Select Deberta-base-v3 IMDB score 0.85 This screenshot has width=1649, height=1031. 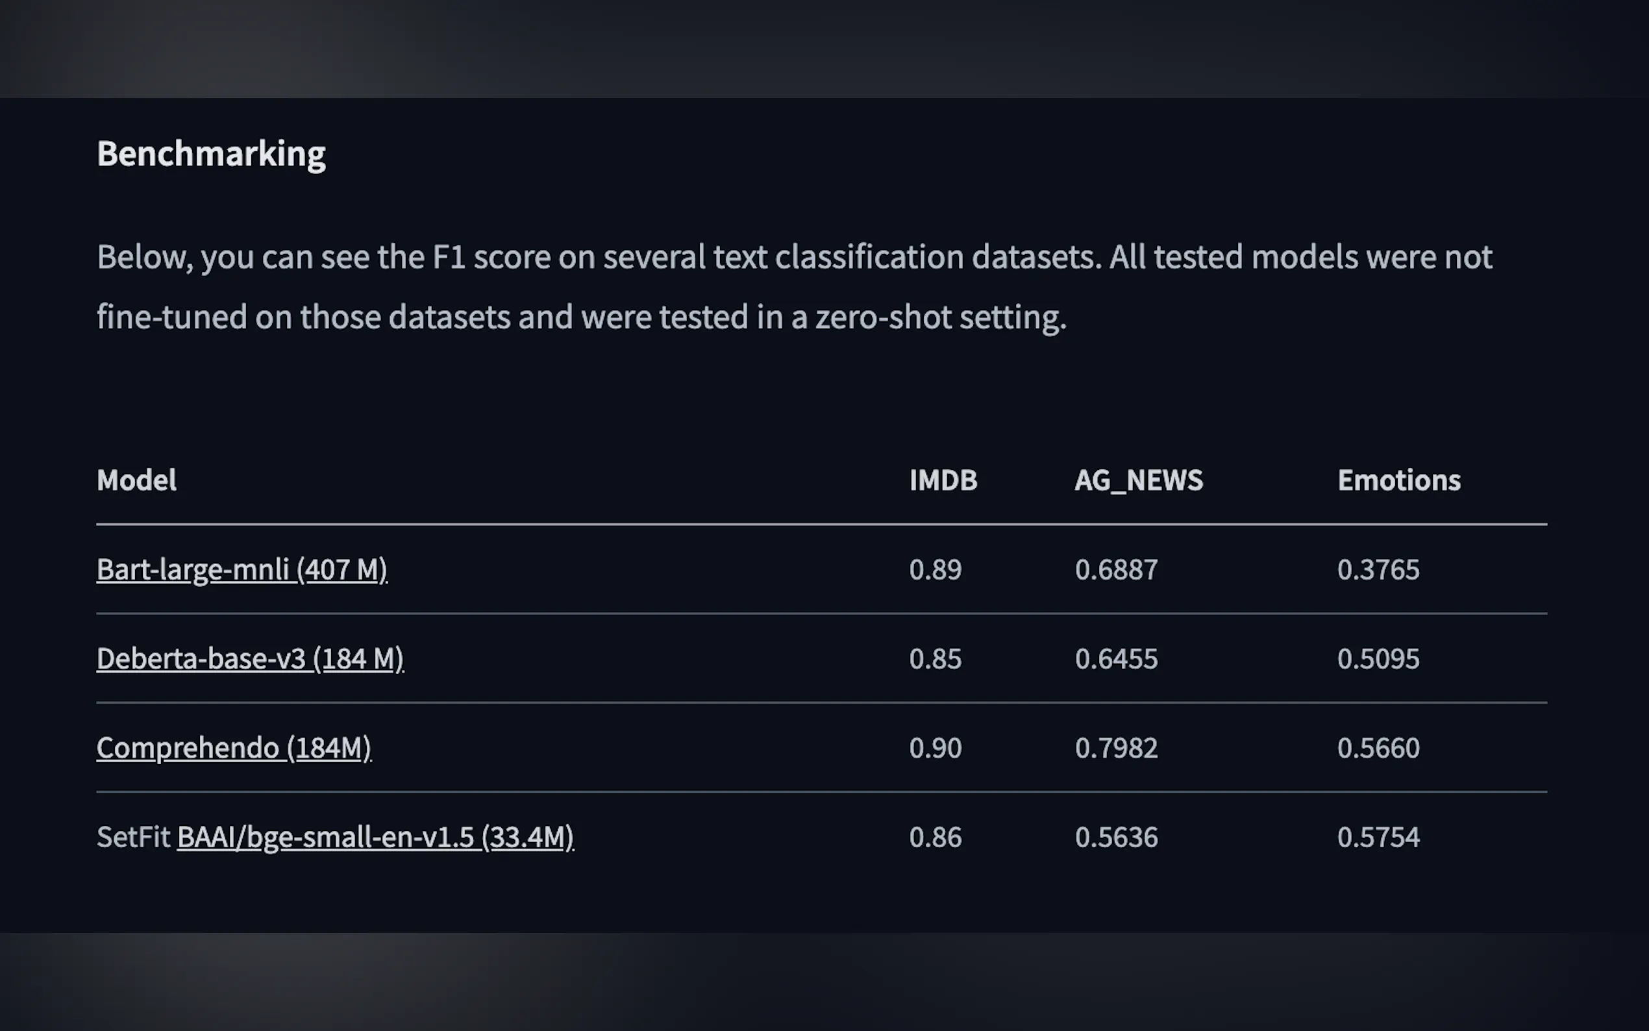point(936,659)
